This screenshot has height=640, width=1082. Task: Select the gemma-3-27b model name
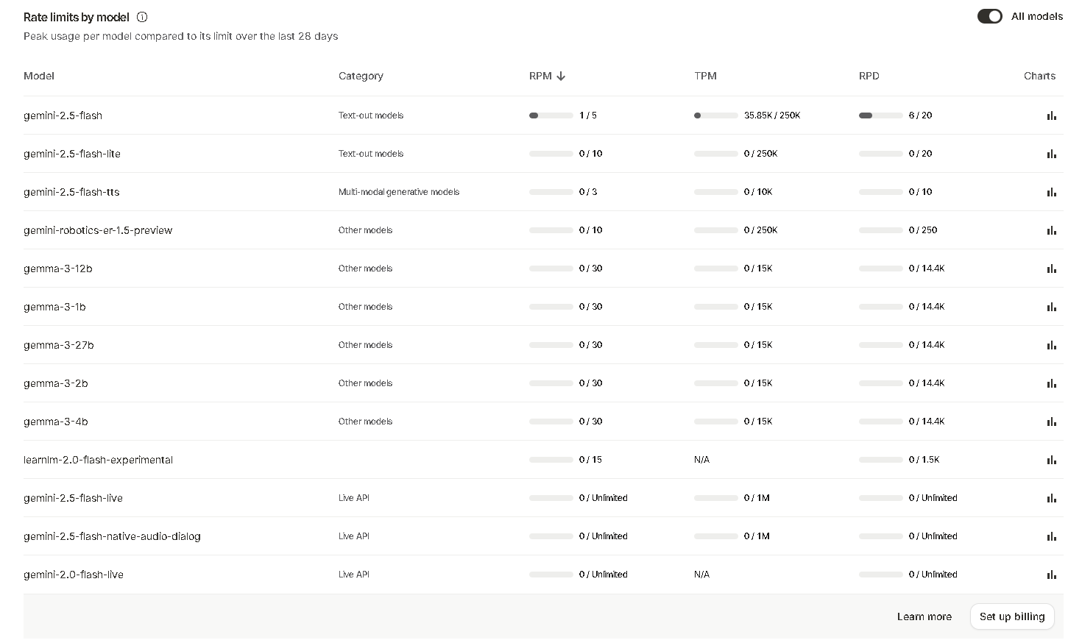59,345
